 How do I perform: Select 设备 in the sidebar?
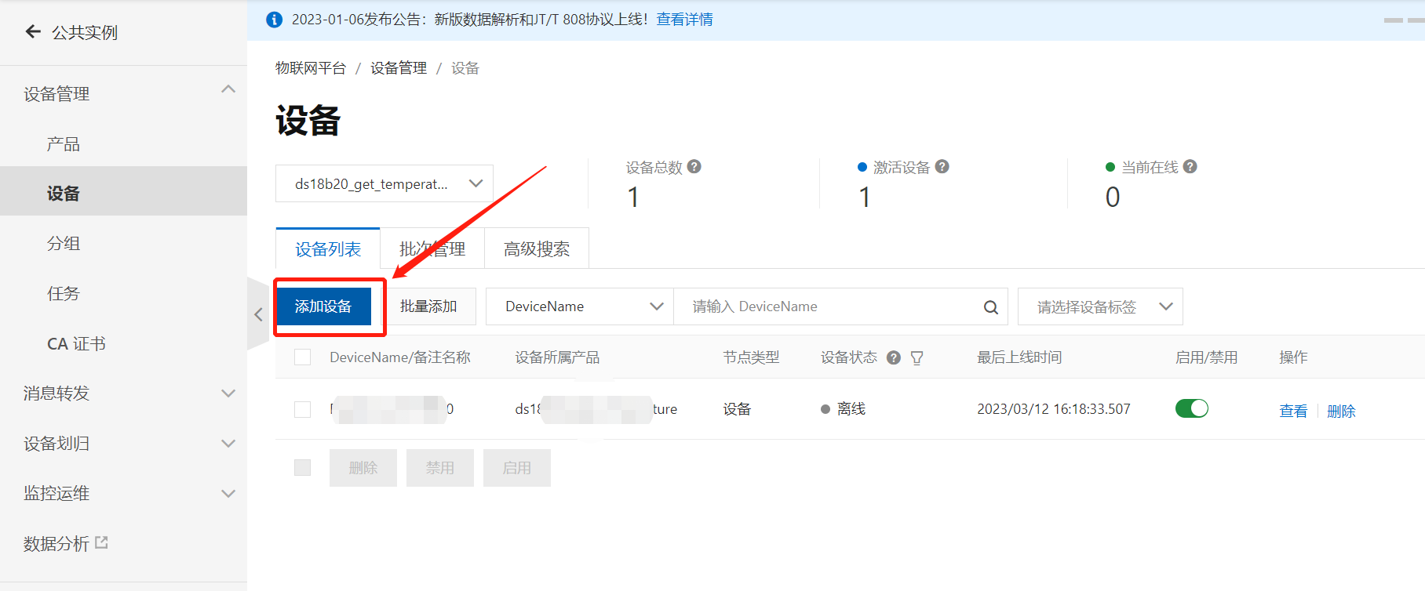[123, 193]
